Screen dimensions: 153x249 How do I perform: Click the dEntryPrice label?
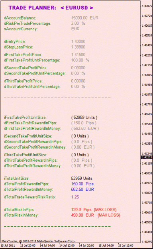15,41
